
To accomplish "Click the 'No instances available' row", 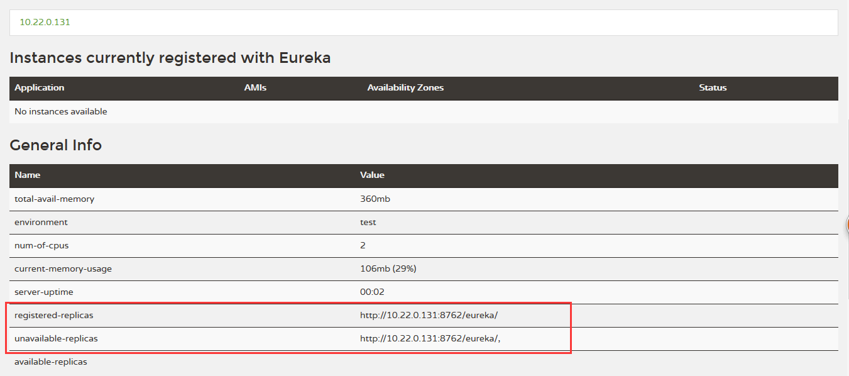I will (x=61, y=112).
